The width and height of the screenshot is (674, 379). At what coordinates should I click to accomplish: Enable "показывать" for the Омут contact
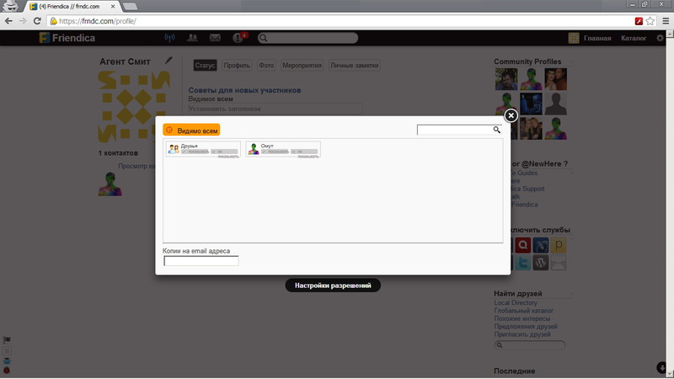[x=275, y=152]
